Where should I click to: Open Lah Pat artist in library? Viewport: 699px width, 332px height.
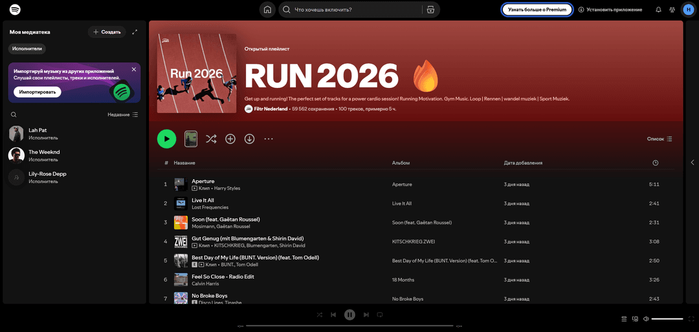(x=74, y=134)
